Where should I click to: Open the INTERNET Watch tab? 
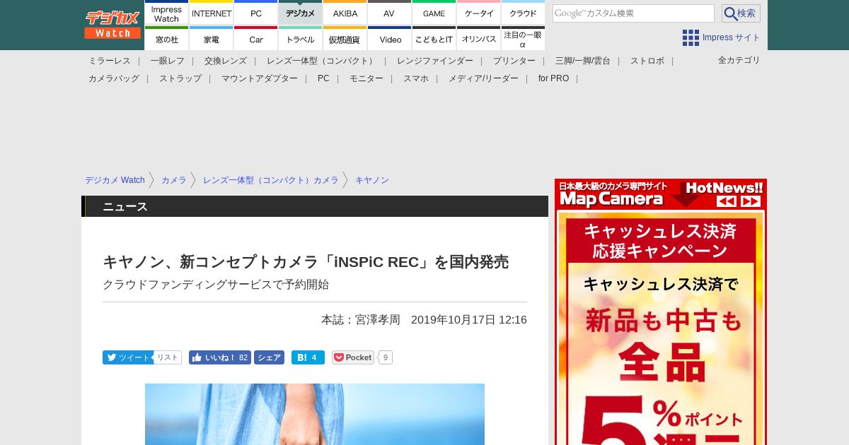pos(212,13)
